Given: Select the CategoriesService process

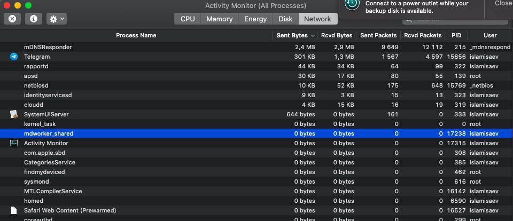Looking at the screenshot, I should pos(49,162).
